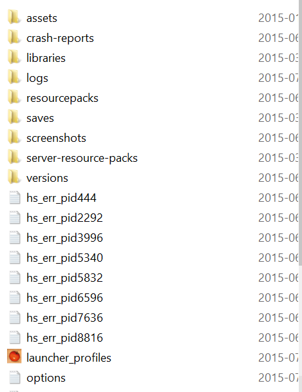Image resolution: width=302 pixels, height=392 pixels.
Task: Click the hs_err_pid2292 file name
Action: click(x=64, y=218)
